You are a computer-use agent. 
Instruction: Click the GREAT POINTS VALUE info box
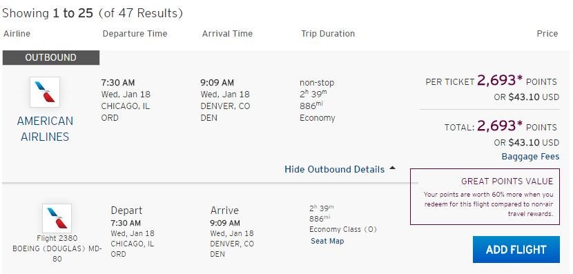coord(485,197)
